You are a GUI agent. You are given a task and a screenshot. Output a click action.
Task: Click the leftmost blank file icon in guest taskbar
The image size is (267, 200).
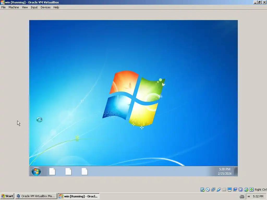pos(52,171)
